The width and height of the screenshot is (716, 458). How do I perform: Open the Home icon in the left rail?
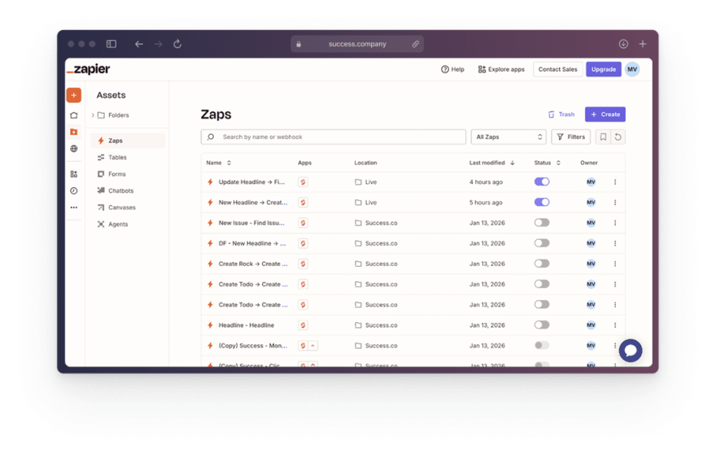tap(74, 116)
